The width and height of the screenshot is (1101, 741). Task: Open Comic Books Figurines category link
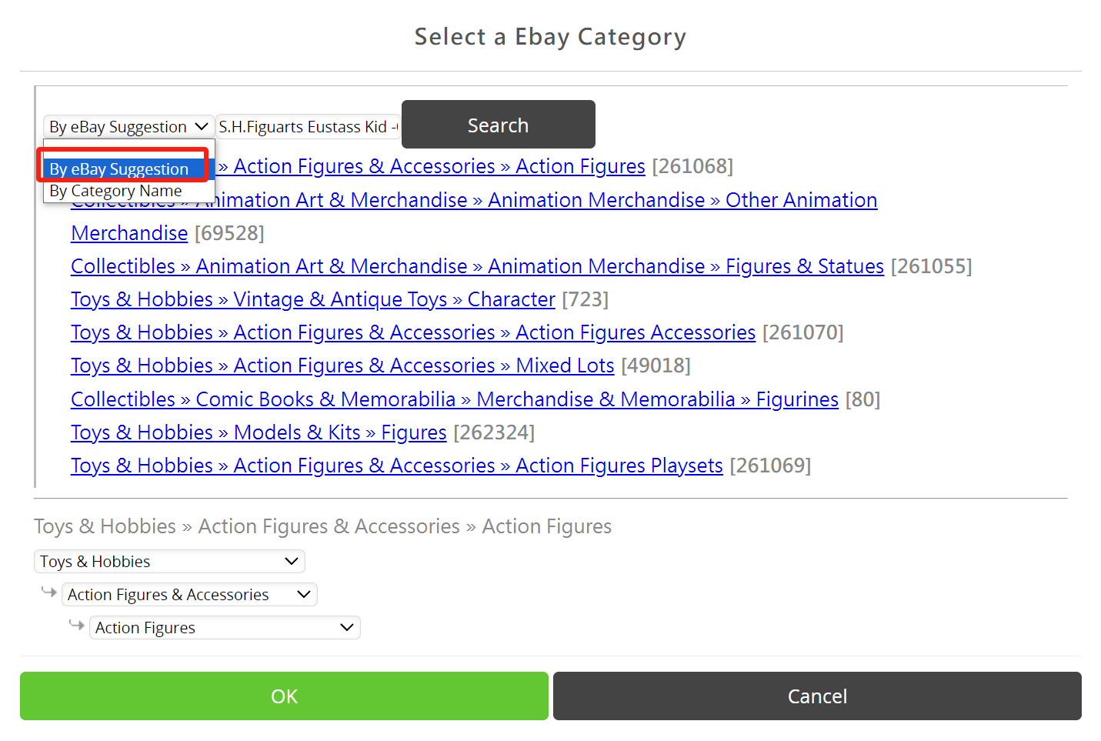pyautogui.click(x=455, y=399)
